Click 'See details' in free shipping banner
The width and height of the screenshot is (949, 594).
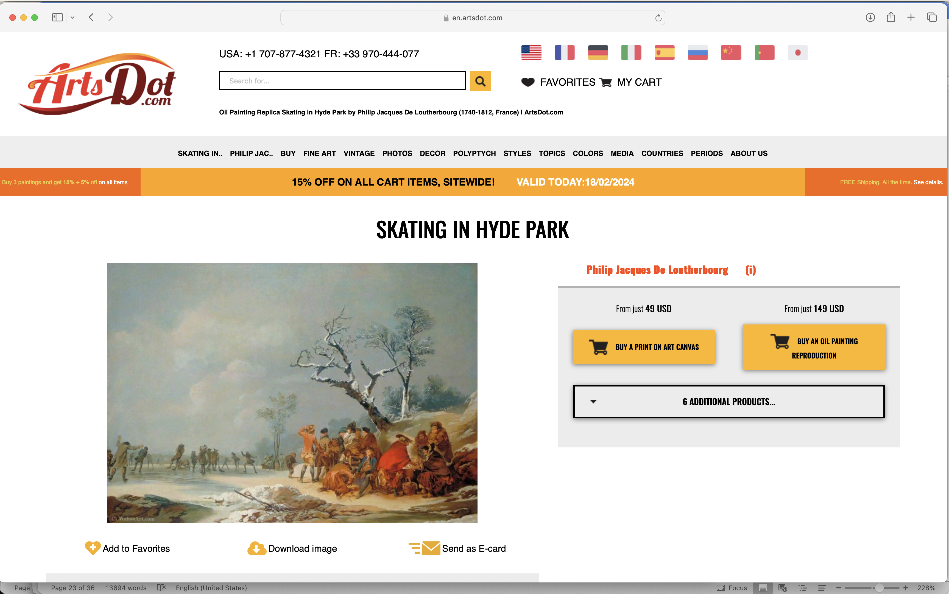point(928,182)
